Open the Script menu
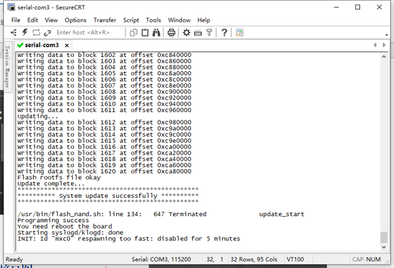 [x=131, y=20]
